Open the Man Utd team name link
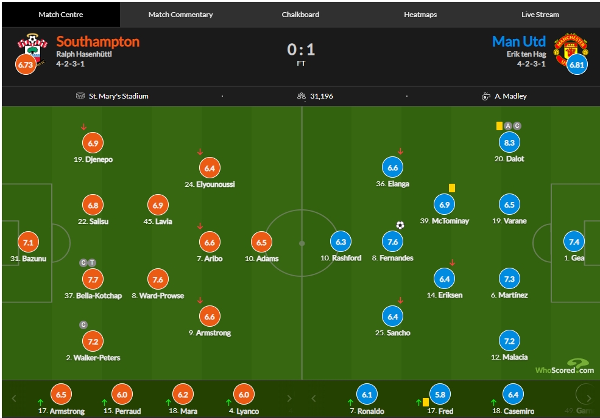This screenshot has height=418, width=600. coord(519,41)
